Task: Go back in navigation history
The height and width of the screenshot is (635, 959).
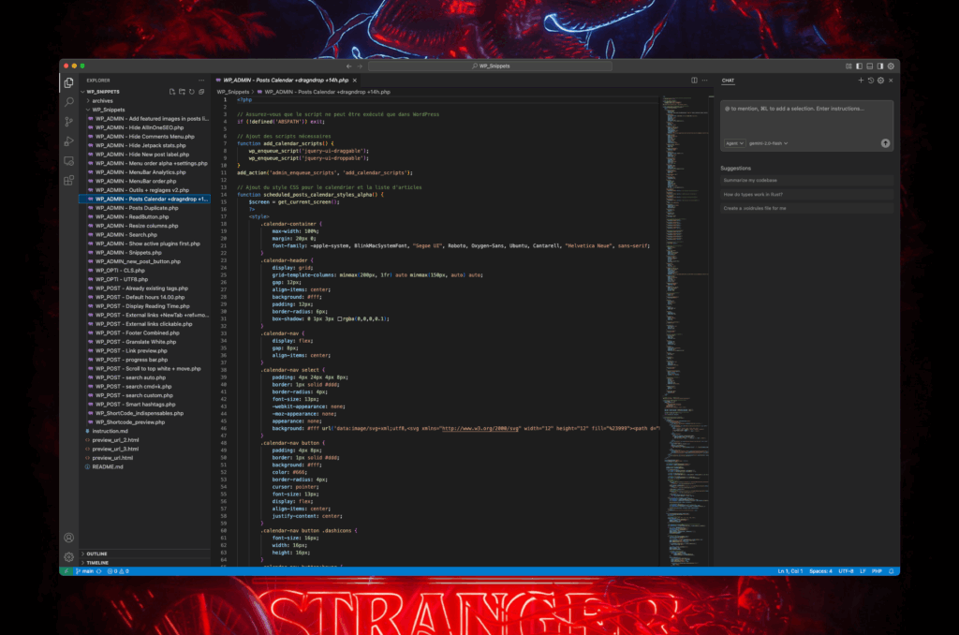Action: (x=349, y=66)
